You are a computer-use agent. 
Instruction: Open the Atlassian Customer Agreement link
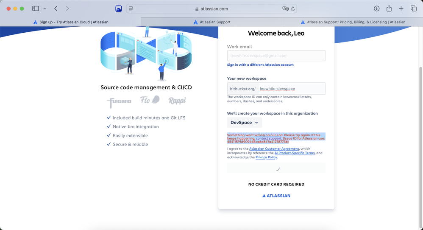[x=274, y=149]
